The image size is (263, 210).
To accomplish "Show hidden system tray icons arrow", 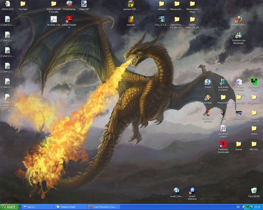I will 244,207.
